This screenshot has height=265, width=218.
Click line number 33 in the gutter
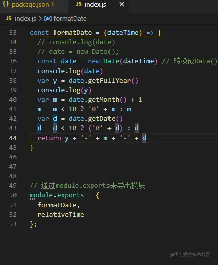pyautogui.click(x=13, y=33)
